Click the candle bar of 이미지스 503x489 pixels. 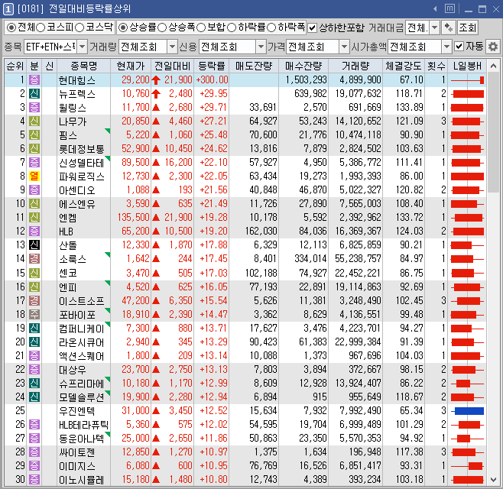(475, 466)
